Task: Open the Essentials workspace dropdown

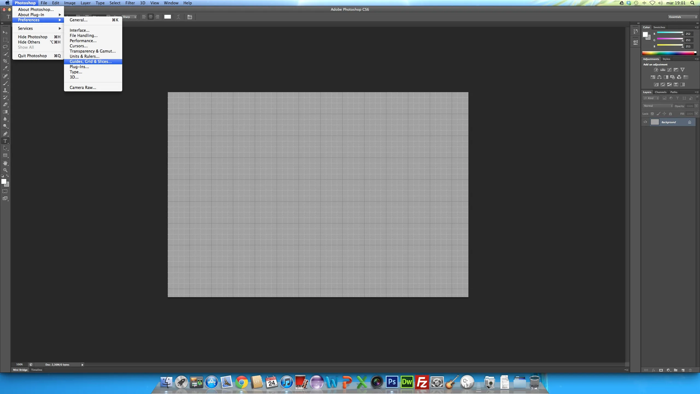Action: (683, 17)
